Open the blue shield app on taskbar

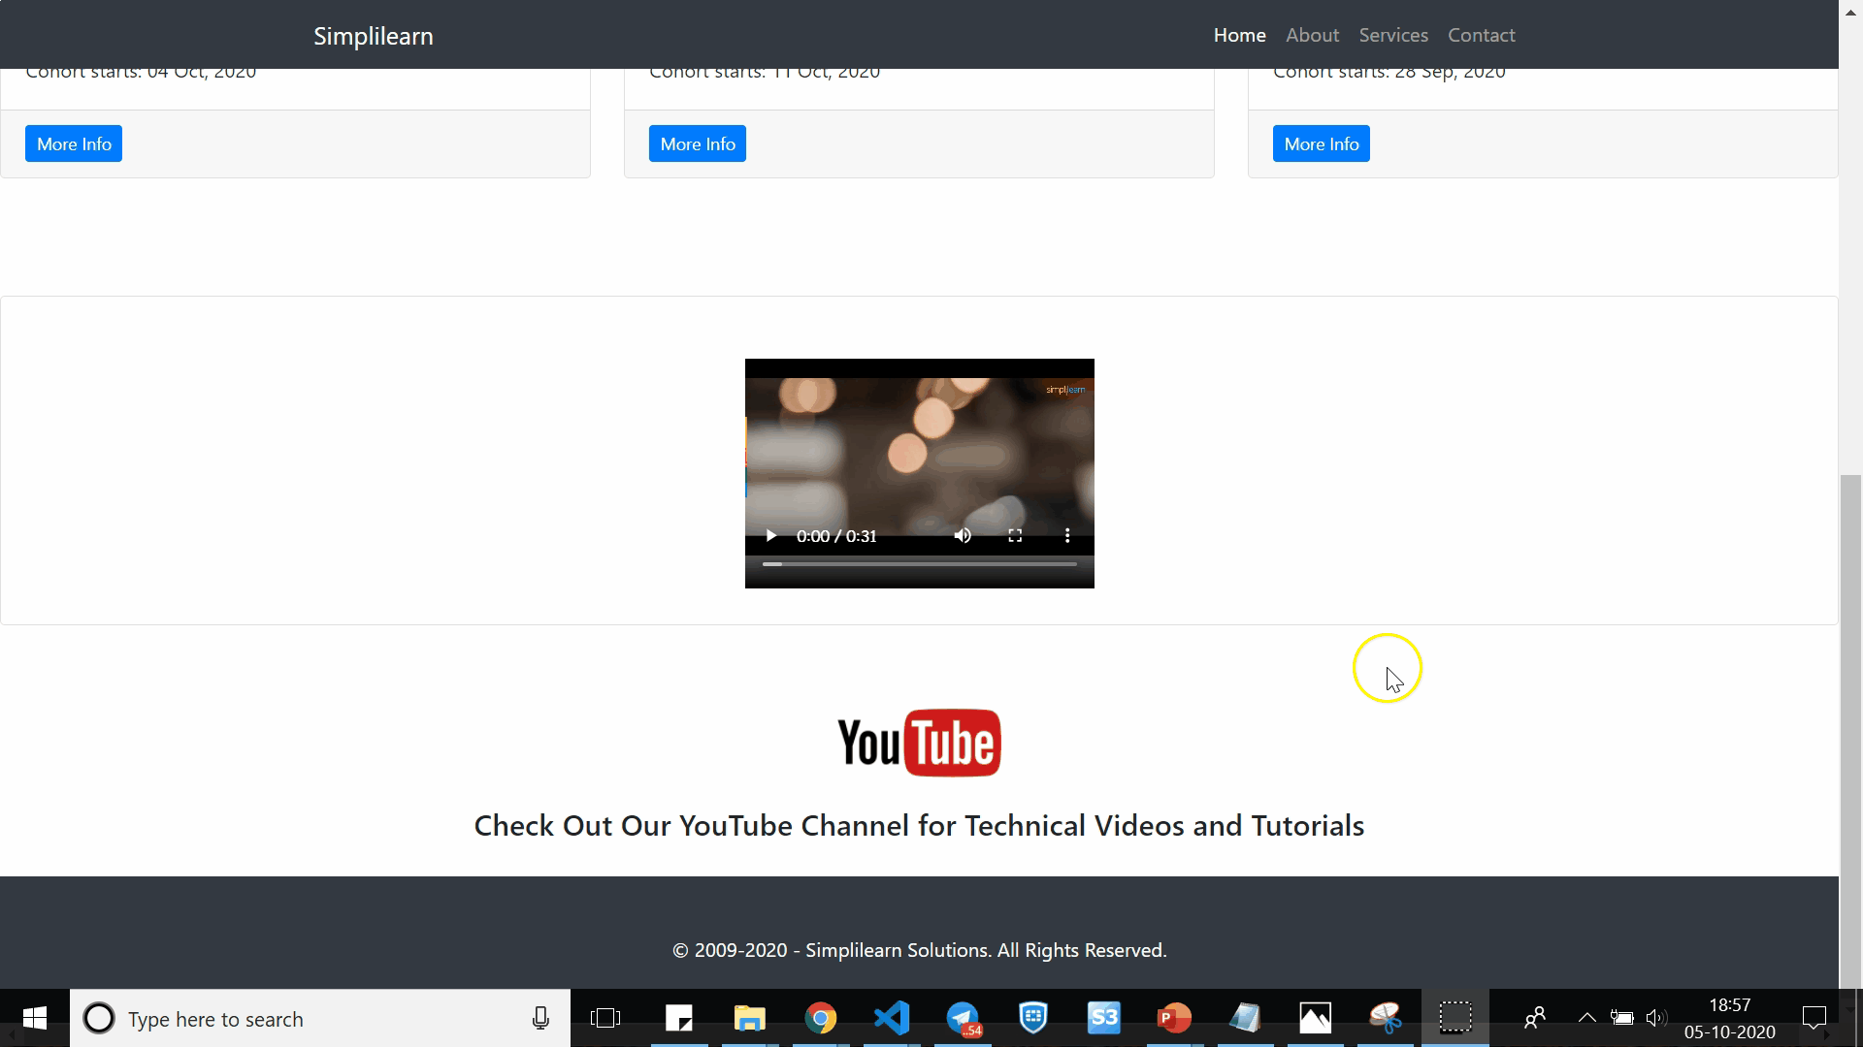[x=1033, y=1018]
